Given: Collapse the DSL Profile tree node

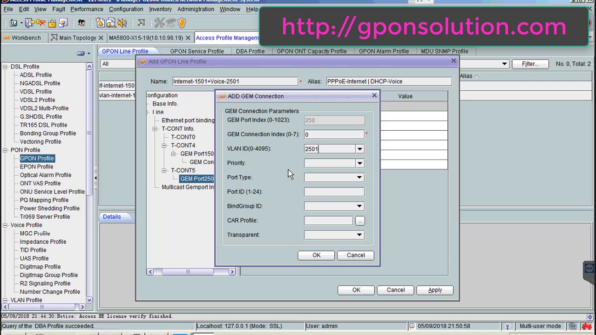Looking at the screenshot, I should tap(5, 67).
